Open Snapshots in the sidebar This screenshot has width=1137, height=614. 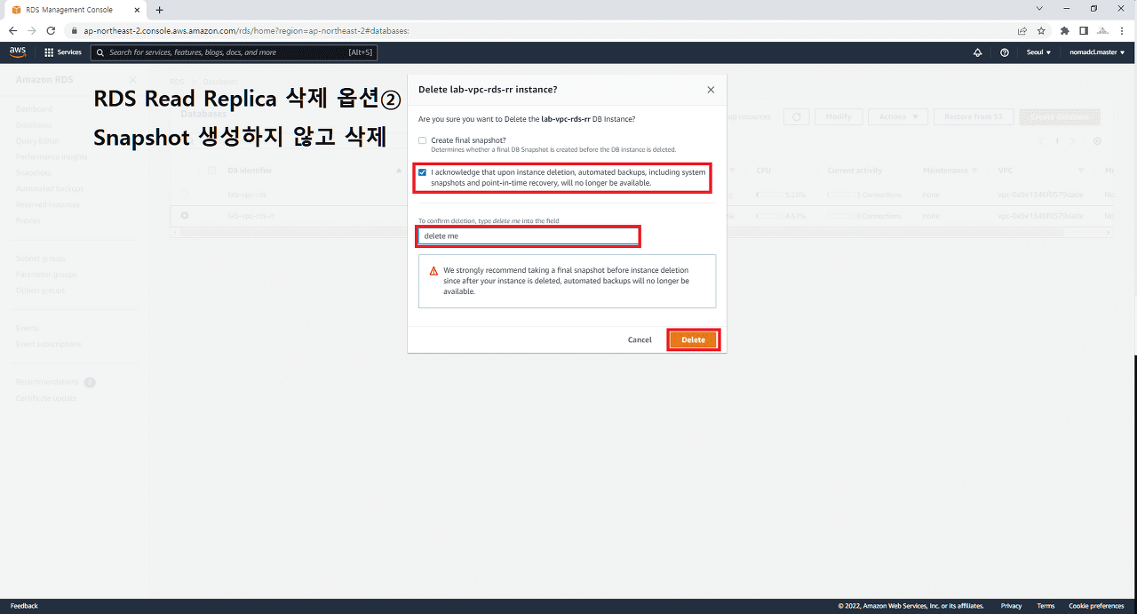click(x=34, y=172)
